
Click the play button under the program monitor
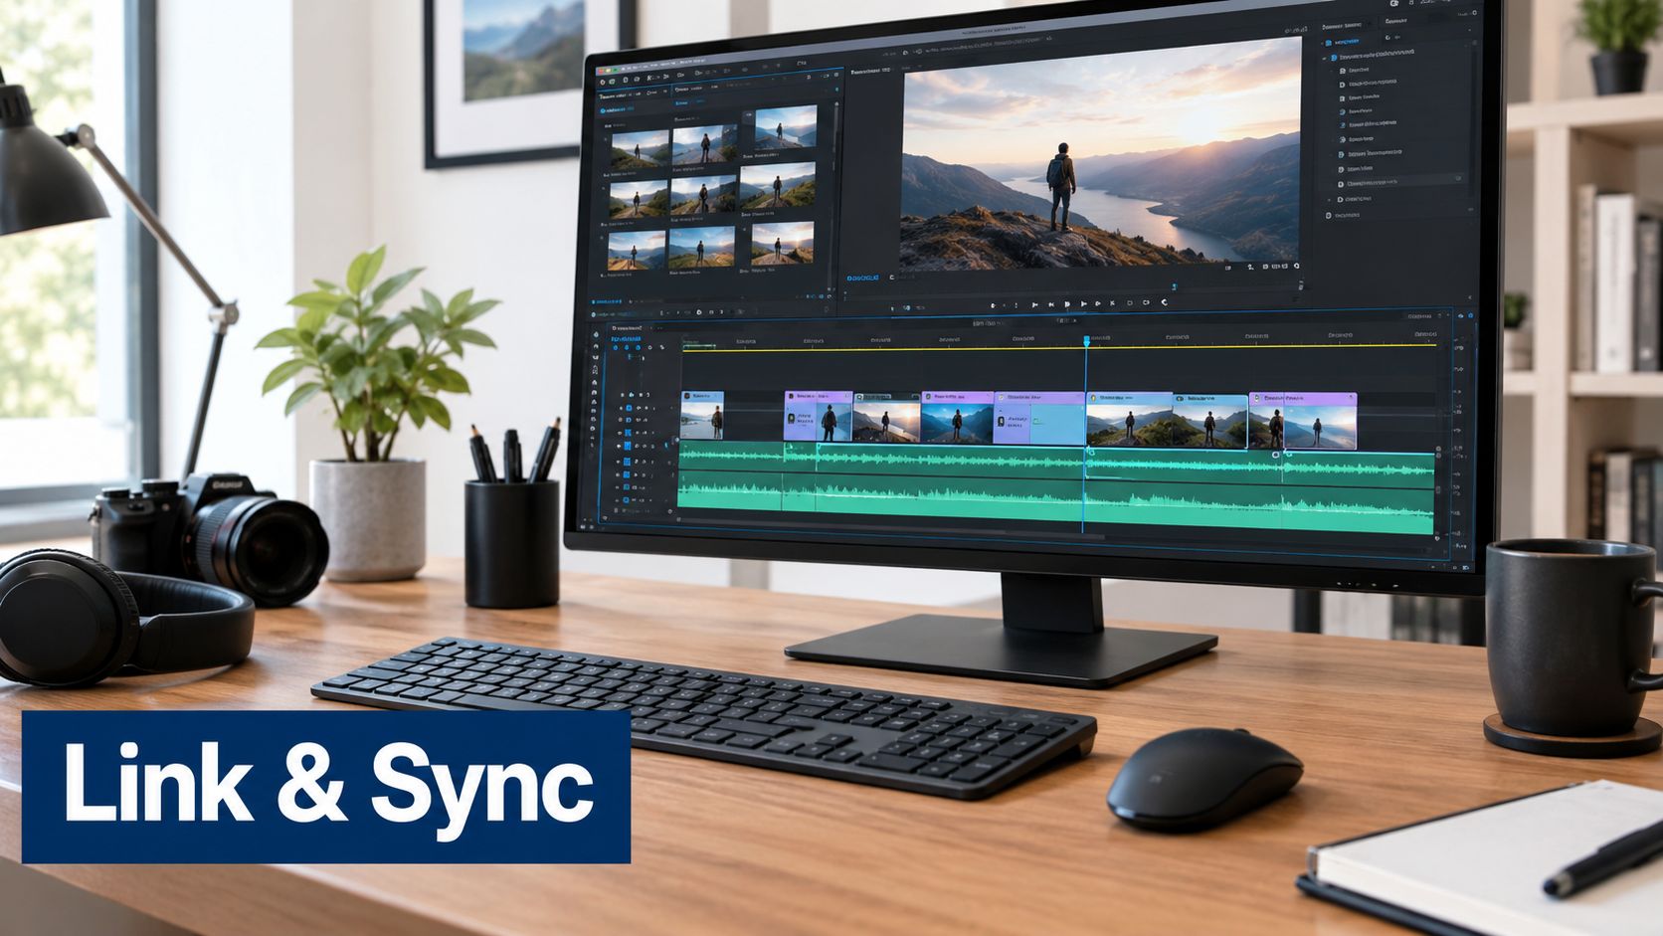(1067, 304)
